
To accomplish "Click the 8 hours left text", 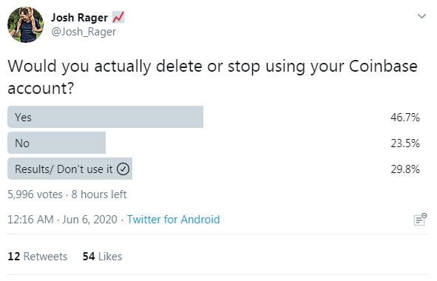I will [x=99, y=194].
